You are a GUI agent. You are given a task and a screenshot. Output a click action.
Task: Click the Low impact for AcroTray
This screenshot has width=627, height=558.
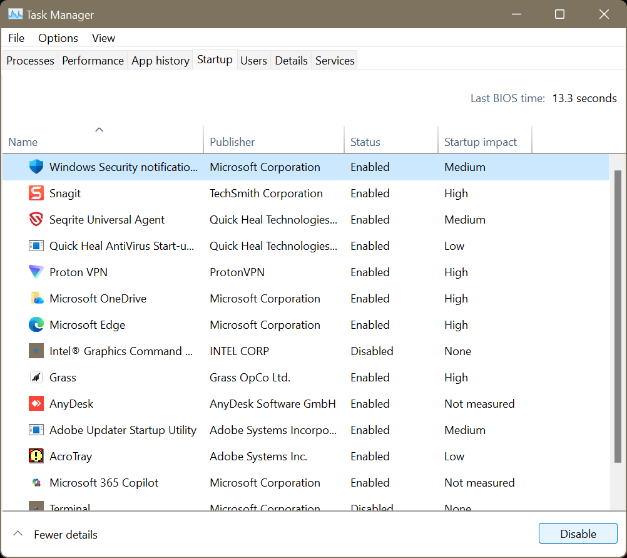454,457
